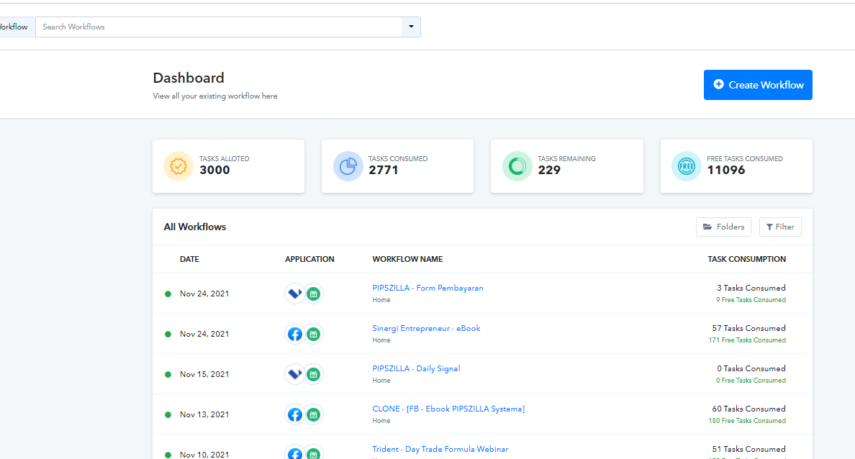This screenshot has height=459, width=855.
Task: Open PIPSZILLA - Form Pembayaran workflow
Action: [x=427, y=288]
